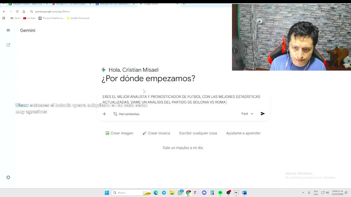Open Spotify from the taskbar
Image resolution: width=351 pixels, height=197 pixels.
[220, 193]
